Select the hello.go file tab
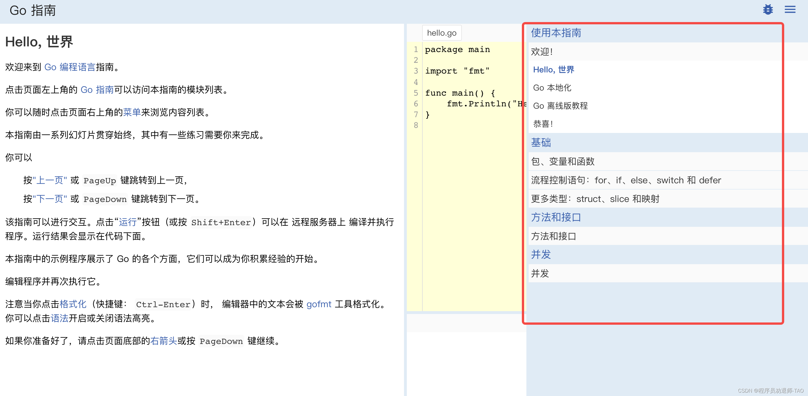 [x=442, y=33]
